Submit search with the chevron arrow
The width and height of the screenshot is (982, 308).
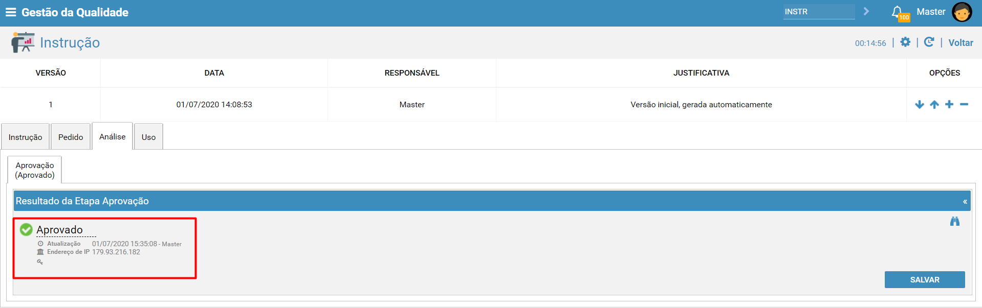pyautogui.click(x=866, y=11)
